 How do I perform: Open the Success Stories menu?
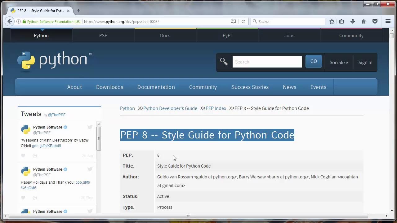click(x=250, y=87)
